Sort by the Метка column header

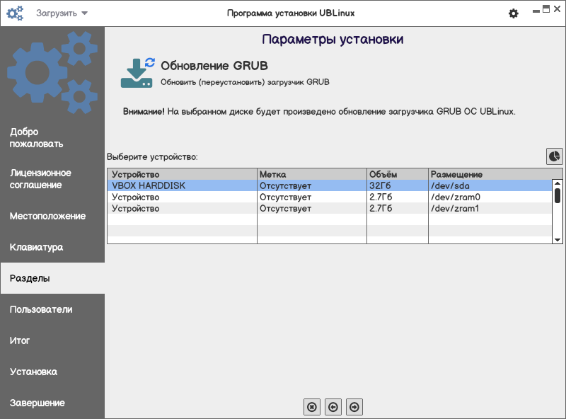312,174
